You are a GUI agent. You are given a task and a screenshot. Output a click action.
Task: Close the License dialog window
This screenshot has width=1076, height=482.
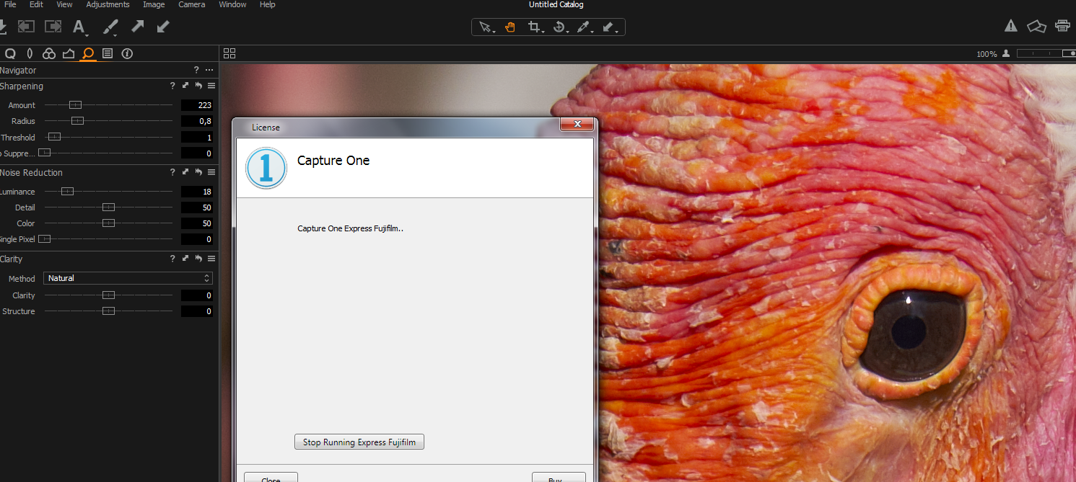(x=577, y=125)
